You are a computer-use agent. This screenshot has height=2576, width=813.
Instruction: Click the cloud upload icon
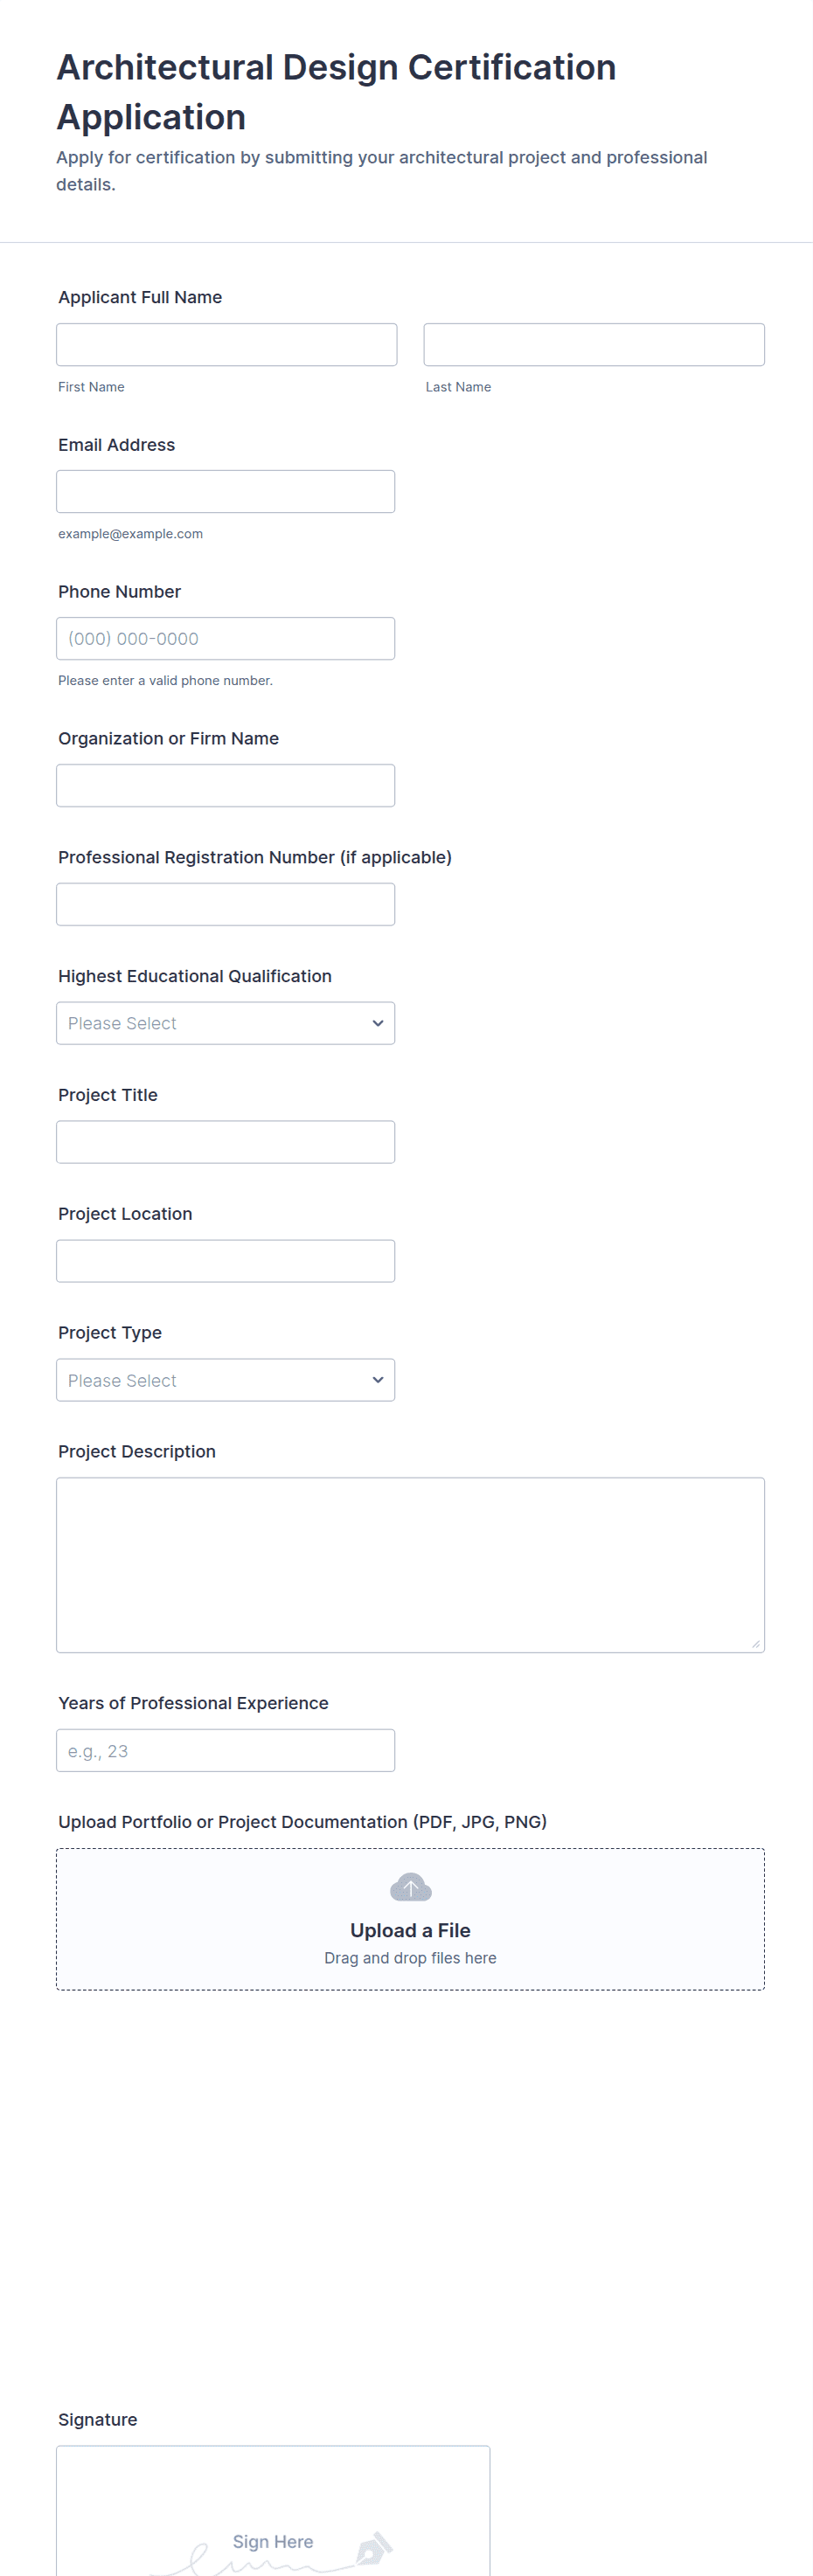point(410,1887)
